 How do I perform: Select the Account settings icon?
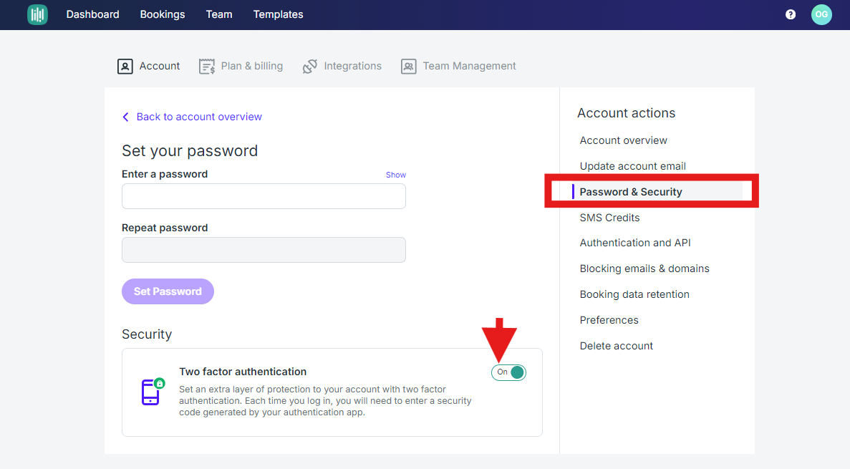coord(125,66)
